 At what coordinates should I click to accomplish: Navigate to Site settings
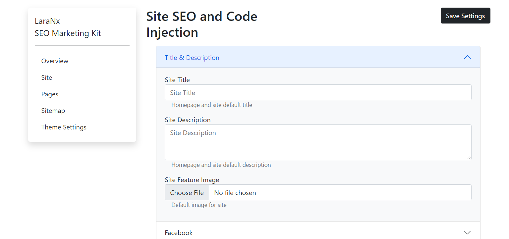point(46,77)
